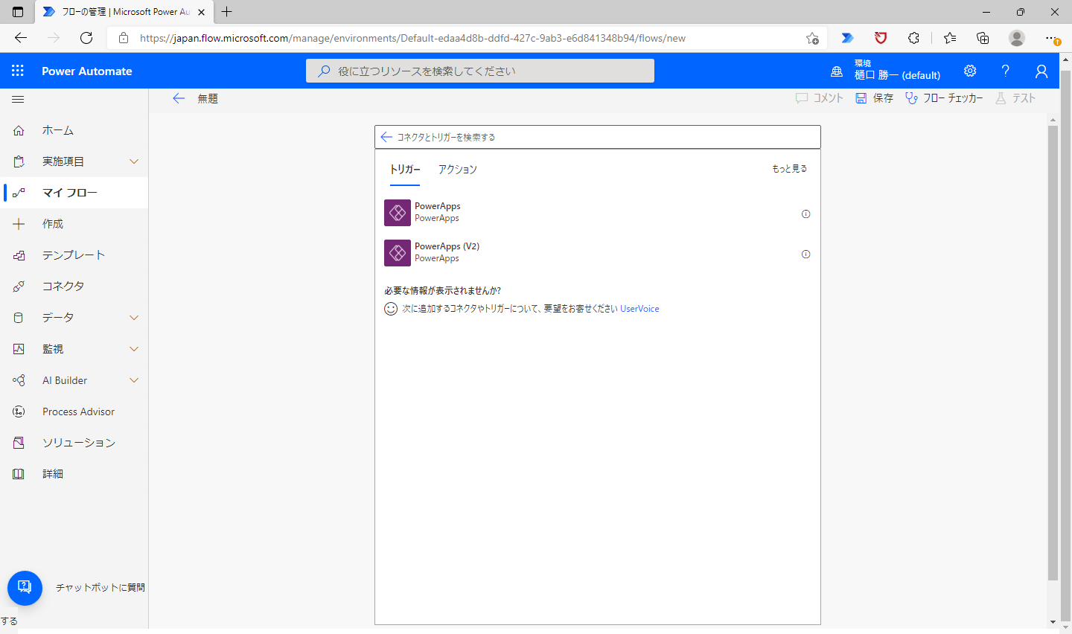This screenshot has width=1072, height=634.
Task: Show info for PowerApps (V2) trigger
Action: pyautogui.click(x=805, y=254)
